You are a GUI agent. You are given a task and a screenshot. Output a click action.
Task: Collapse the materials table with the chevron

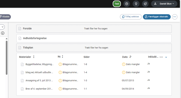click(x=166, y=57)
